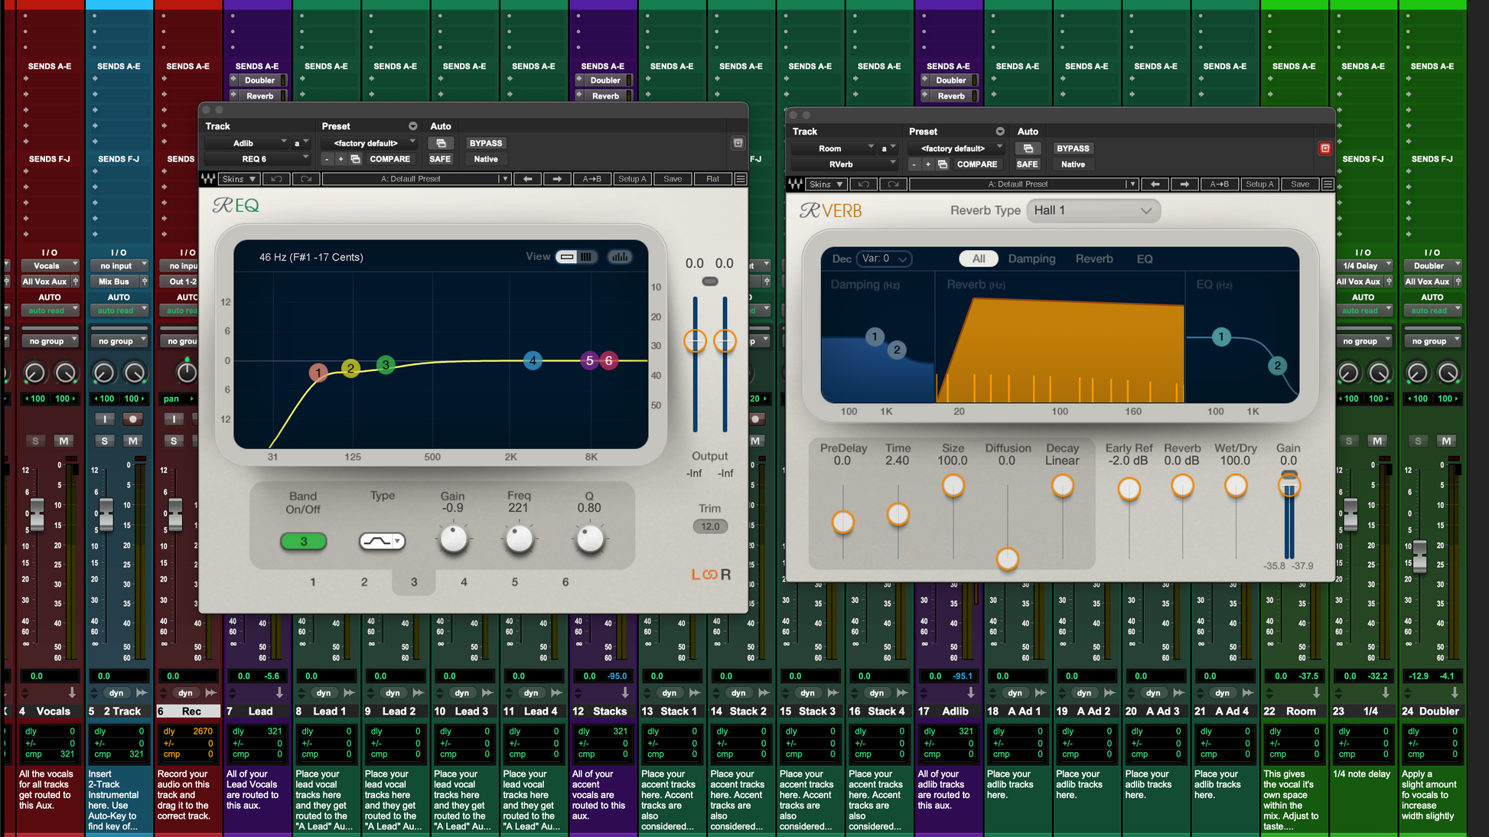The height and width of the screenshot is (837, 1489).
Task: Open the Reverb Type Hall 1 dropdown
Action: tap(1093, 210)
